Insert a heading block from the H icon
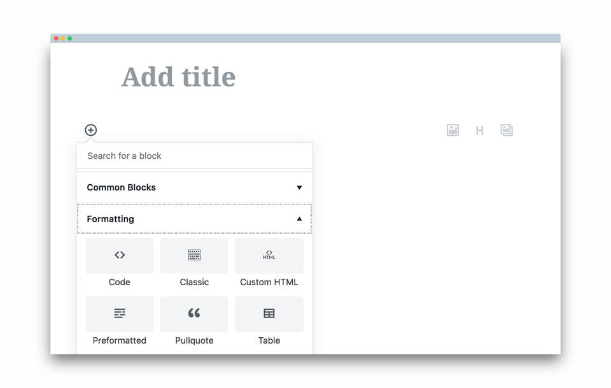Image resolution: width=611 pixels, height=388 pixels. [x=479, y=130]
